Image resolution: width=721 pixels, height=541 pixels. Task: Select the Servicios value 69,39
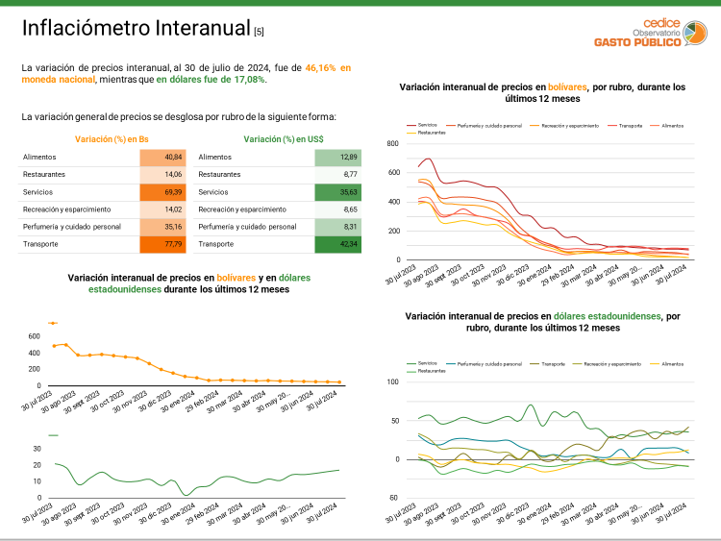coord(162,192)
